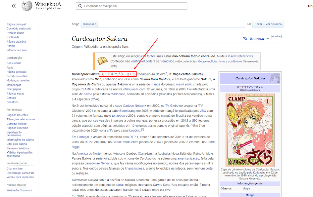Click Hiperligação permanente link
Screen dimensions: 313x197
click(x=14, y=134)
